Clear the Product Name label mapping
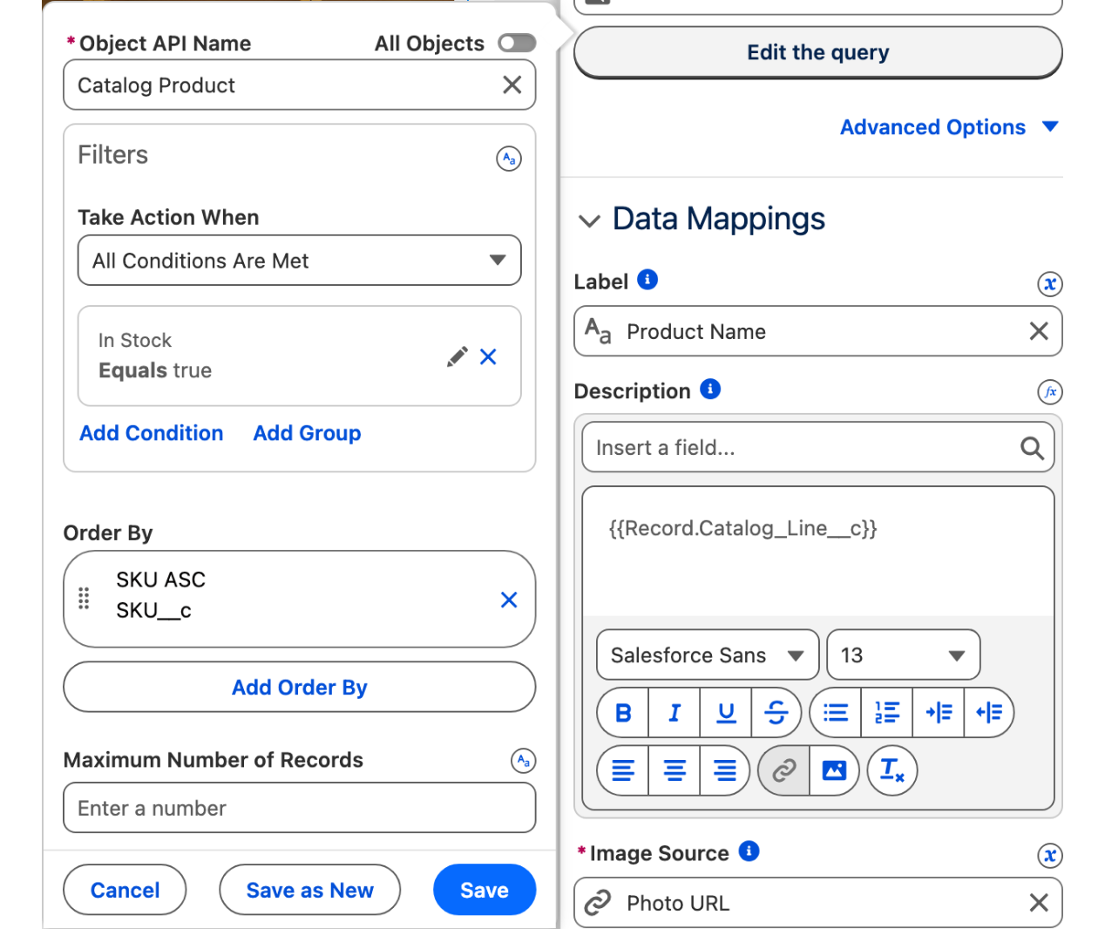 (1039, 331)
